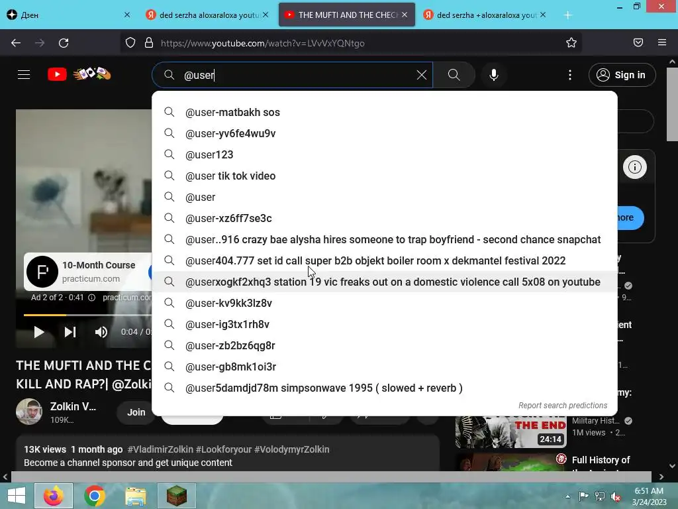Open YouTube settings three-dot menu
This screenshot has width=678, height=509.
coord(570,75)
